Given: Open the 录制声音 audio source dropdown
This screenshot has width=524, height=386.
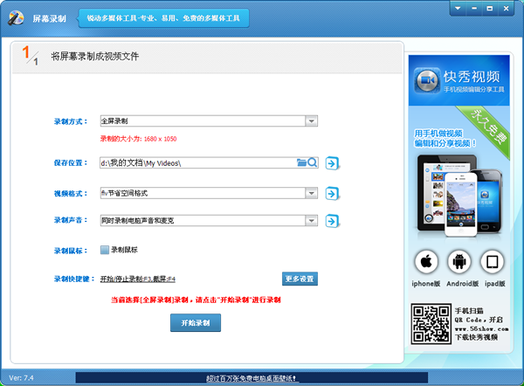Looking at the screenshot, I should coord(311,221).
